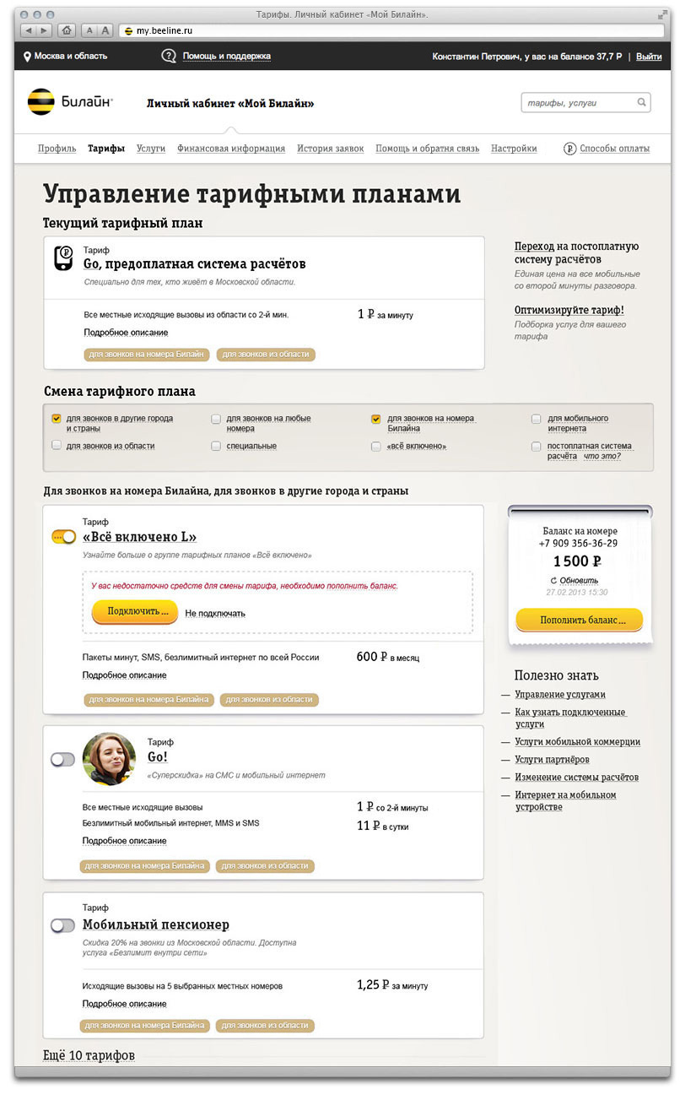Enable the Go! tariff switch
This screenshot has height=1095, width=680.
click(x=63, y=760)
